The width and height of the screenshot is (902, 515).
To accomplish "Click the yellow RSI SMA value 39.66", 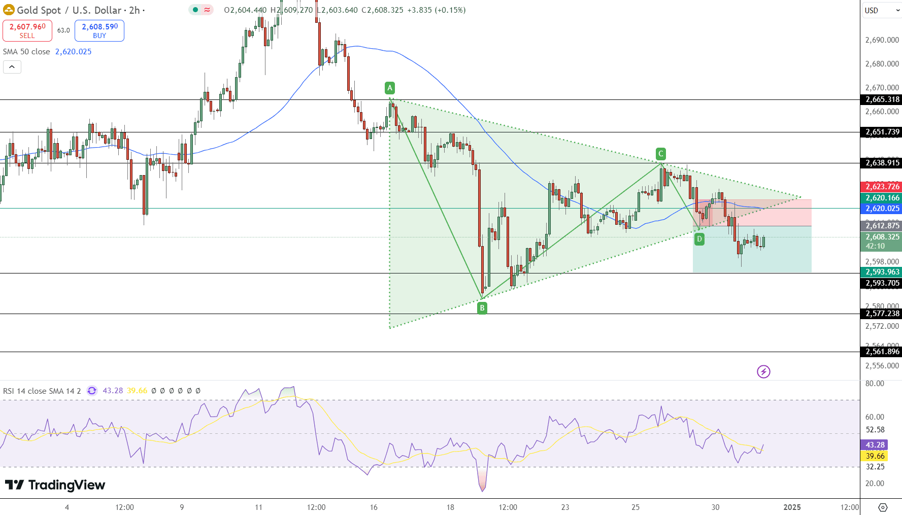I will [x=137, y=391].
